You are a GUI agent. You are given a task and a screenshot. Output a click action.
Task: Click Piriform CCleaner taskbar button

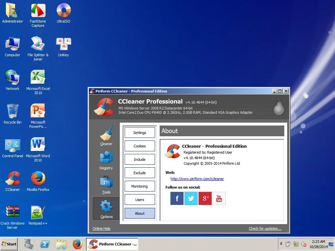(112, 244)
